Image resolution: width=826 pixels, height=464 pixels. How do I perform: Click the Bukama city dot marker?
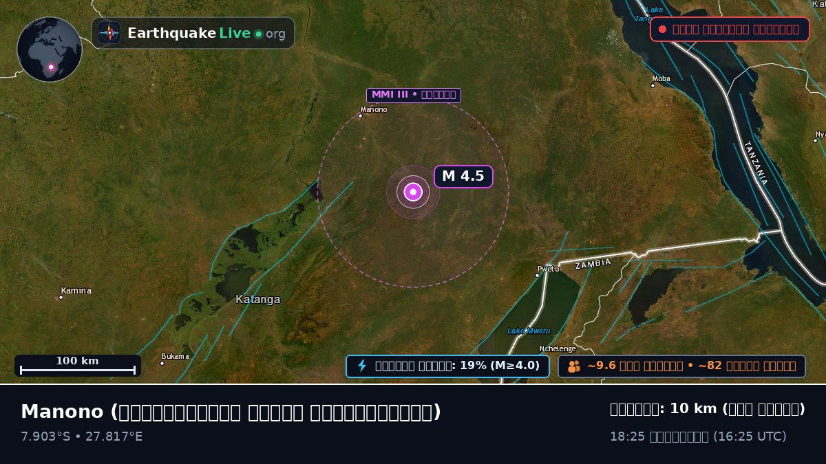[x=162, y=363]
